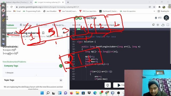Bookmark the Longest increasing subarray problem
Screen dimensions: 171x96
coord(43,33)
